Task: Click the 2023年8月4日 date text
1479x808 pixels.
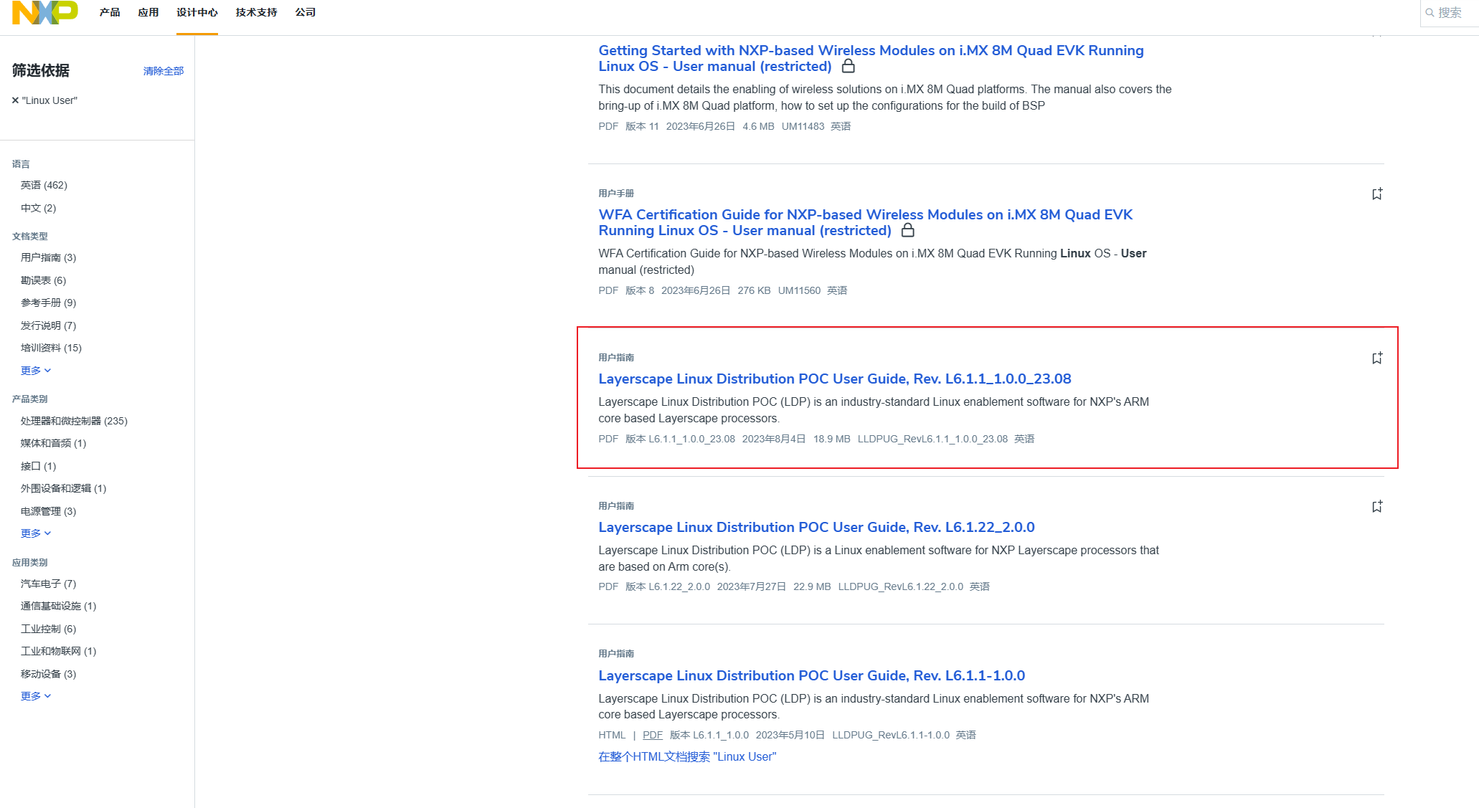Action: pos(774,439)
